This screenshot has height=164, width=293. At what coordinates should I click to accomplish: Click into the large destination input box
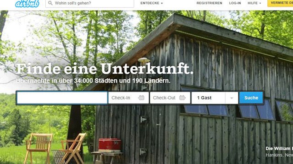click(62, 98)
